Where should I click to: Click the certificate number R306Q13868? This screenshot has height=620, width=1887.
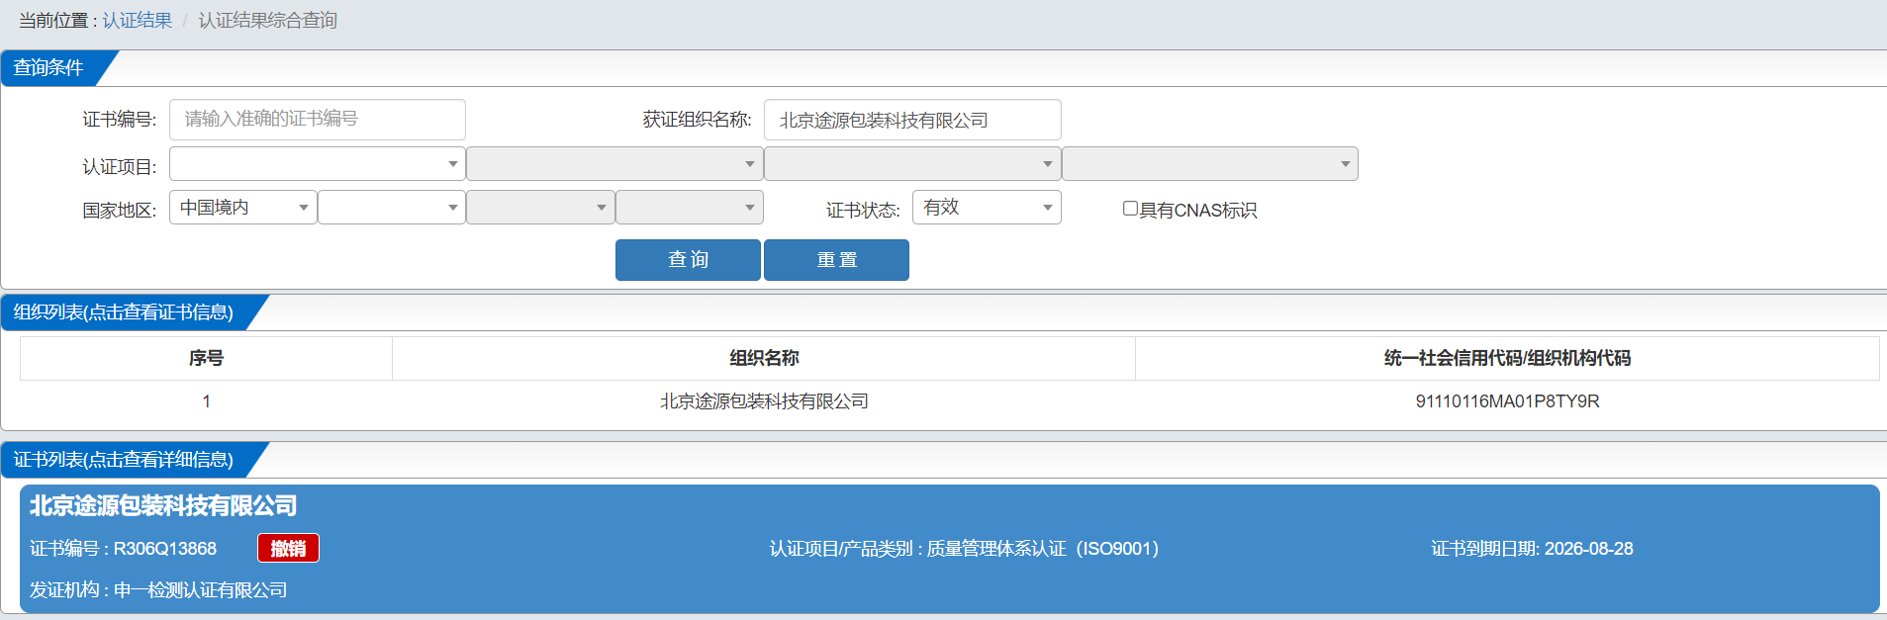point(165,549)
